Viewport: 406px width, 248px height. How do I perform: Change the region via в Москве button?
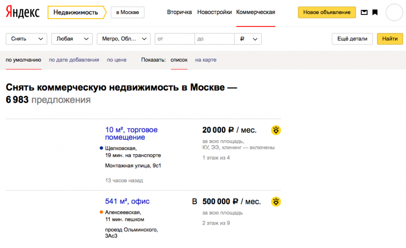pyautogui.click(x=128, y=13)
